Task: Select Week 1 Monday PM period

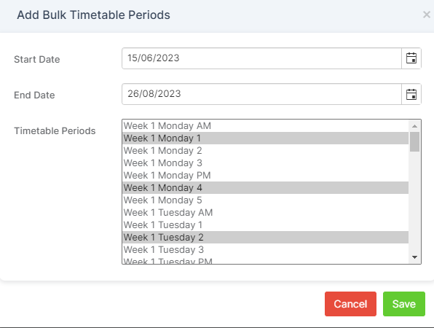Action: pyautogui.click(x=265, y=176)
